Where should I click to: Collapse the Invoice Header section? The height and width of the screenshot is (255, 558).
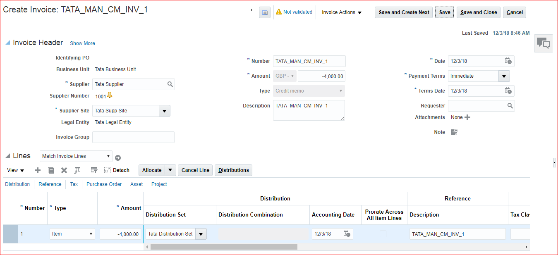pyautogui.click(x=8, y=43)
